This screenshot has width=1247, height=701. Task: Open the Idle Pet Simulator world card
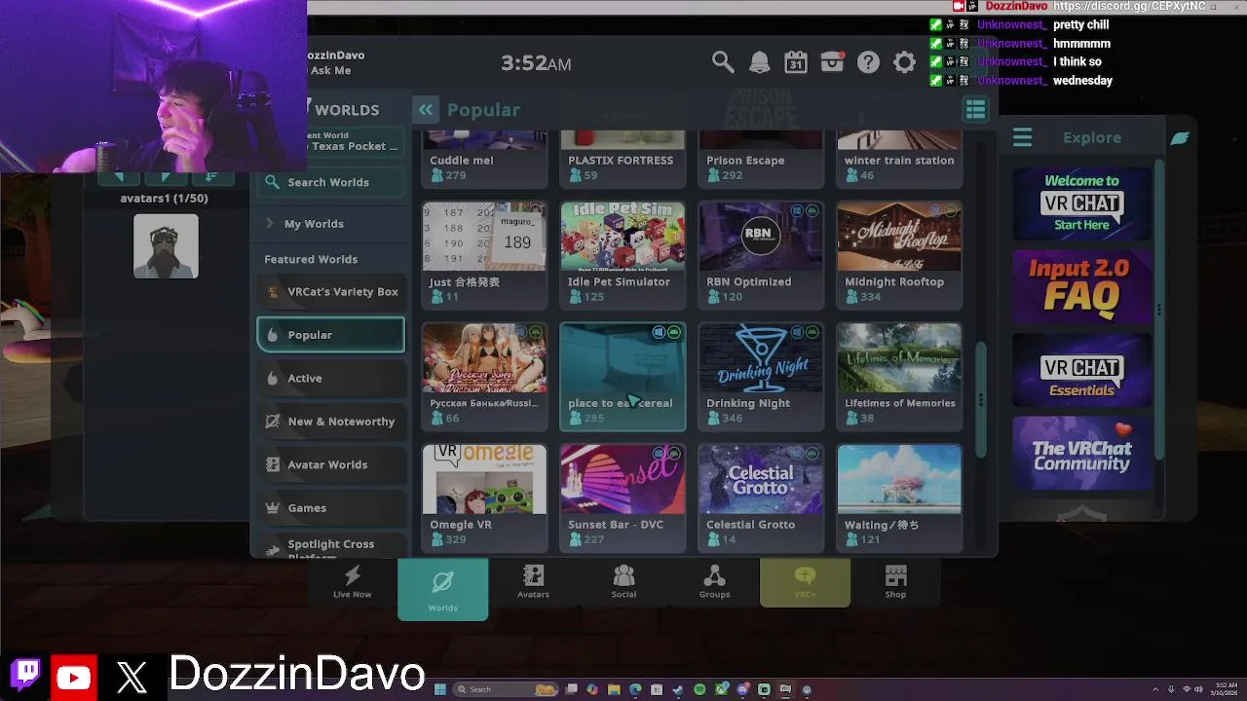pyautogui.click(x=623, y=255)
